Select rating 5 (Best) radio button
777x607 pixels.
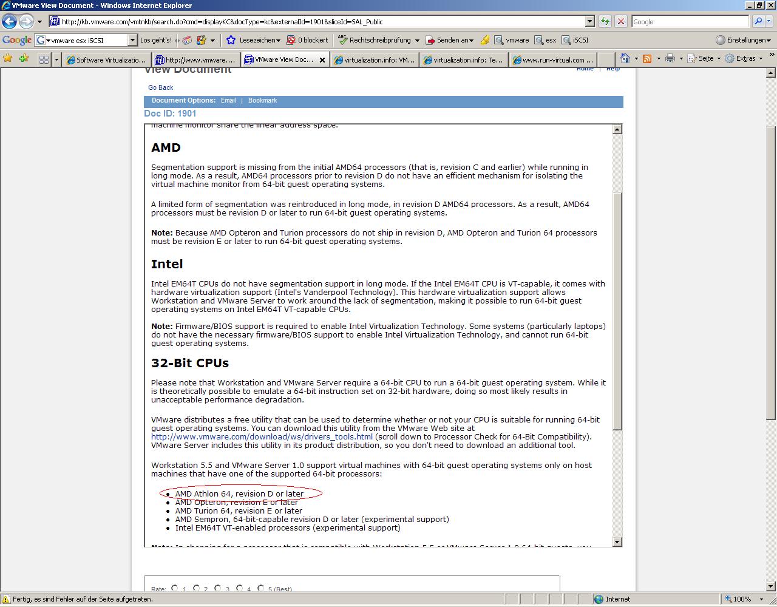260,588
